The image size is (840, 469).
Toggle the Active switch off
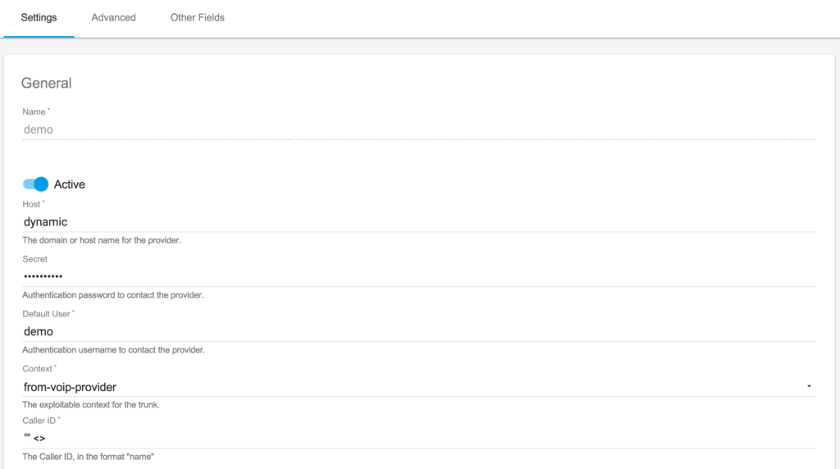(x=35, y=184)
